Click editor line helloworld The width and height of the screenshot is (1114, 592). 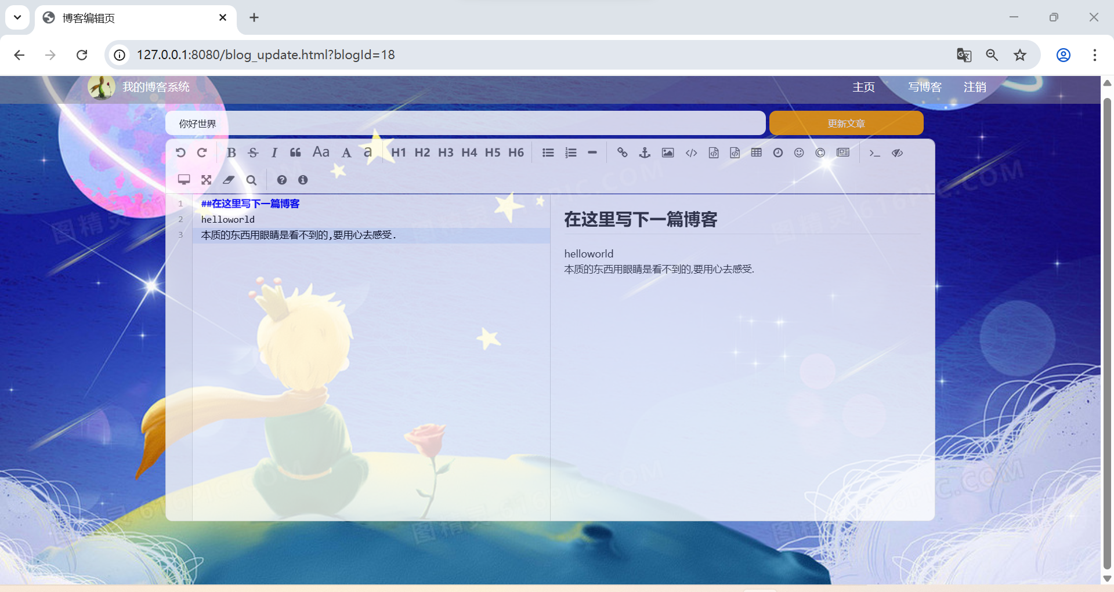click(x=228, y=219)
